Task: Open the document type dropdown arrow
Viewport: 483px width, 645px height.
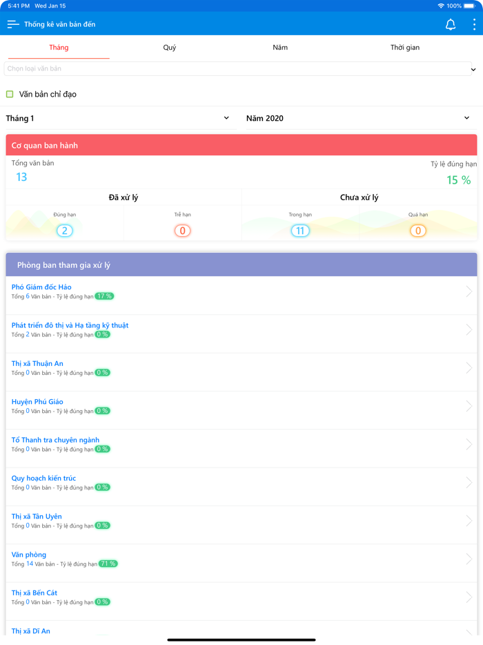Action: click(473, 70)
